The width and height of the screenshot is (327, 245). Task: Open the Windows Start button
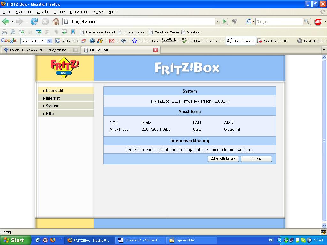(15, 240)
